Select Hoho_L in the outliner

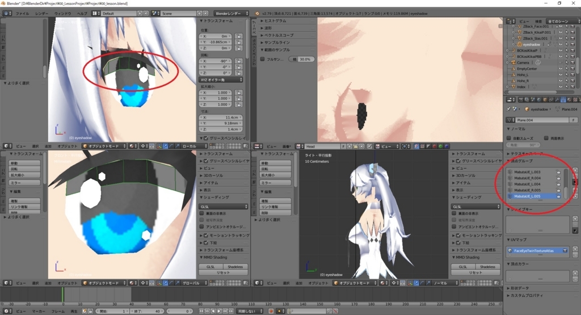pyautogui.click(x=523, y=75)
